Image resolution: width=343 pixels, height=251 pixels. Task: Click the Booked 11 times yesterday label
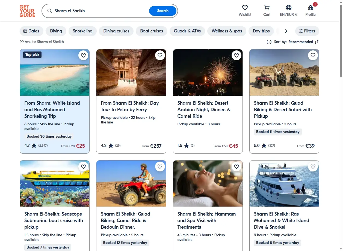click(x=278, y=132)
